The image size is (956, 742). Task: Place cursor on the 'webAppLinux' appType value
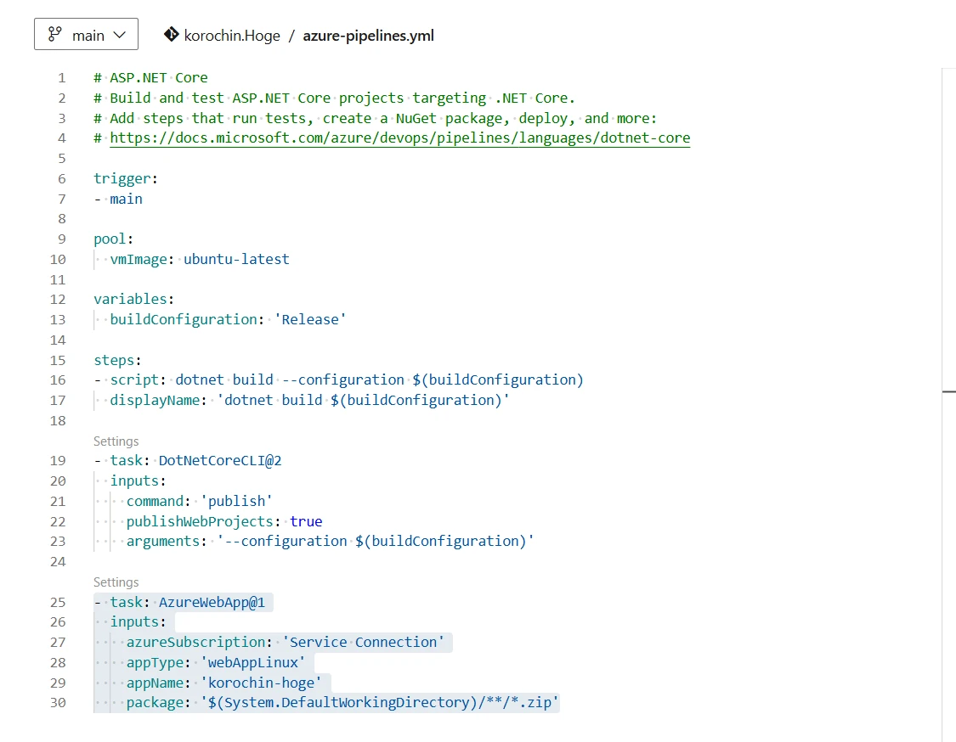[x=252, y=663]
